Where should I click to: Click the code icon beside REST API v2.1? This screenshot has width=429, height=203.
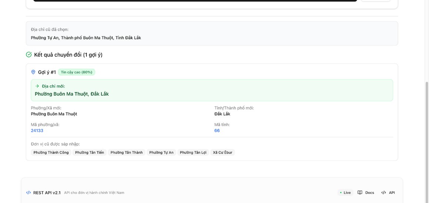[x=28, y=193]
